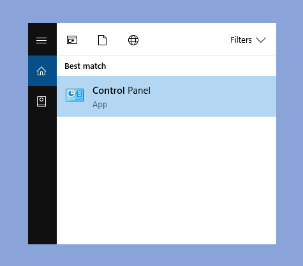The height and width of the screenshot is (266, 303).
Task: Open the Filters dropdown
Action: pyautogui.click(x=248, y=40)
